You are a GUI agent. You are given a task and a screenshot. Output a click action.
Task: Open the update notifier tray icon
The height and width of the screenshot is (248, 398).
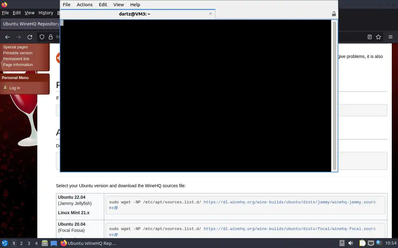coord(379,243)
